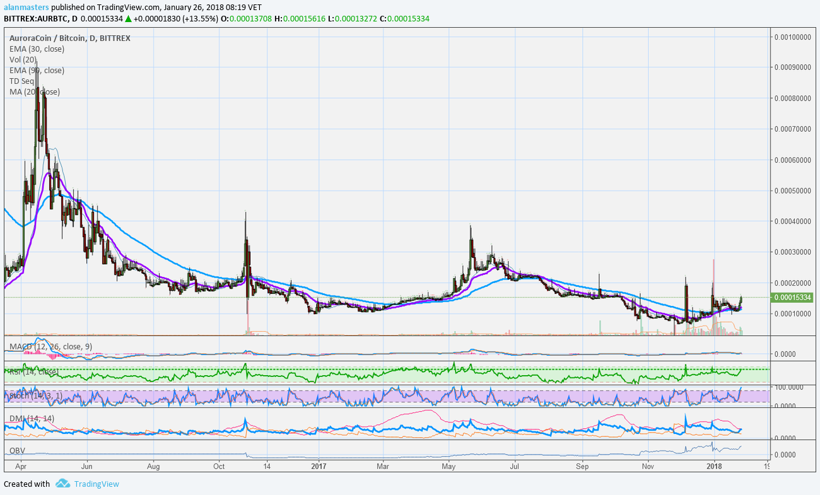Click the OBV pane label
The height and width of the screenshot is (495, 820).
click(x=18, y=451)
